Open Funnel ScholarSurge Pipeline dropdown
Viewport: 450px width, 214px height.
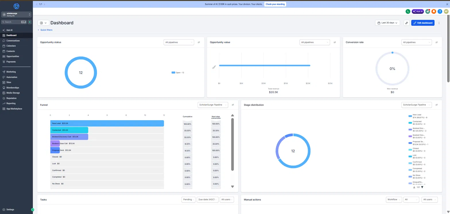tap(213, 105)
